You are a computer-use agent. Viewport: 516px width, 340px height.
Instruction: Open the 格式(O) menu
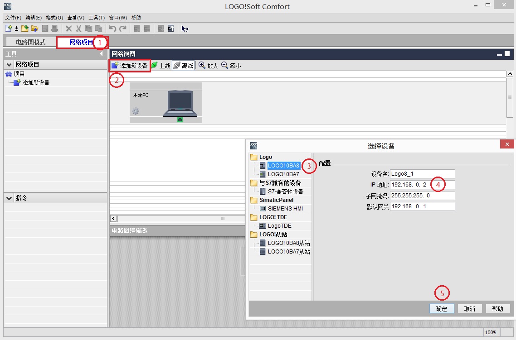[54, 18]
